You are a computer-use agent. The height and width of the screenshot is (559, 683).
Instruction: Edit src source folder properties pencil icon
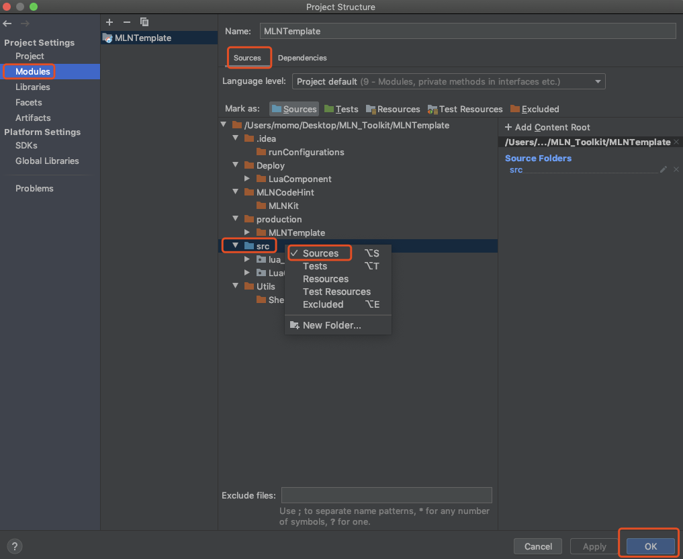[x=664, y=170]
